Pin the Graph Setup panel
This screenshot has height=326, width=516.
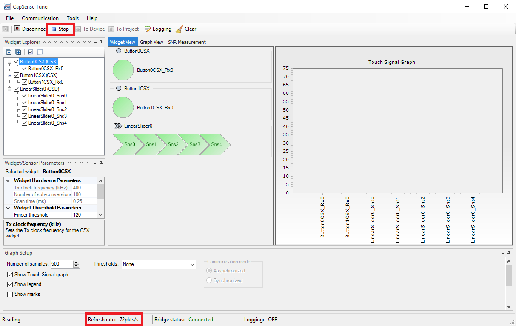point(509,253)
